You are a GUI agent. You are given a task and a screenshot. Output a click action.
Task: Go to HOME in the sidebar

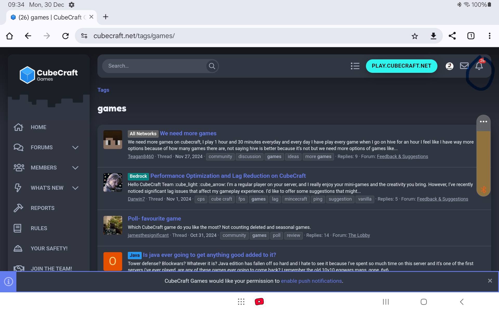(38, 127)
